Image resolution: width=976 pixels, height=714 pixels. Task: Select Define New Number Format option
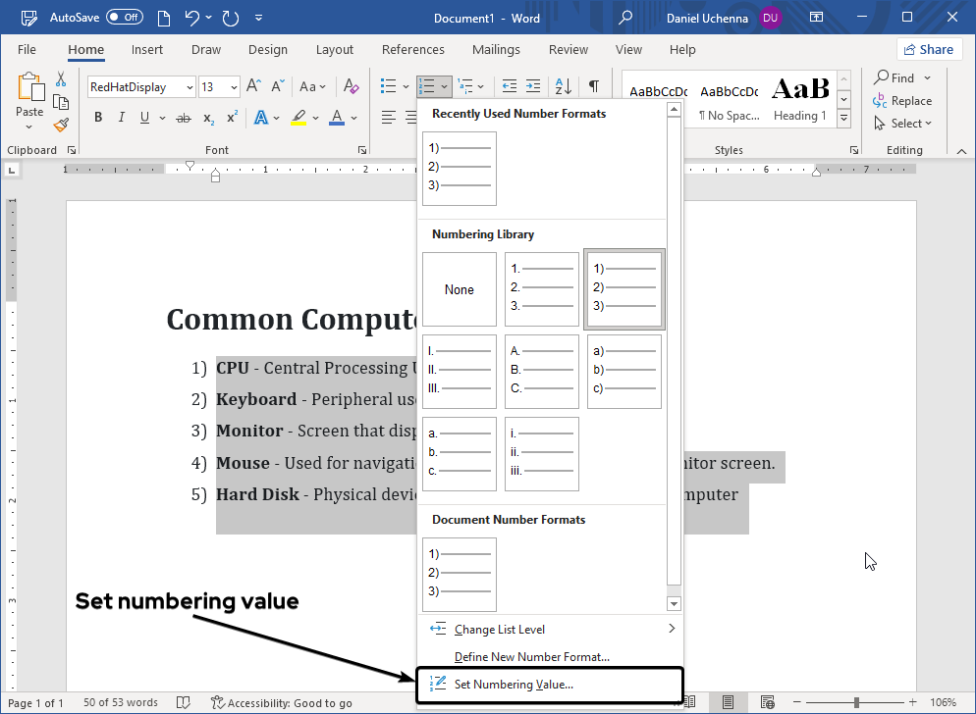[x=531, y=656]
